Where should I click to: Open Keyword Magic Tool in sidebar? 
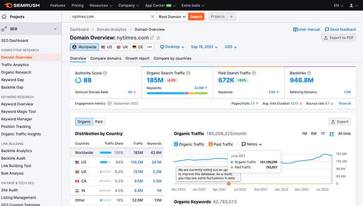19,112
